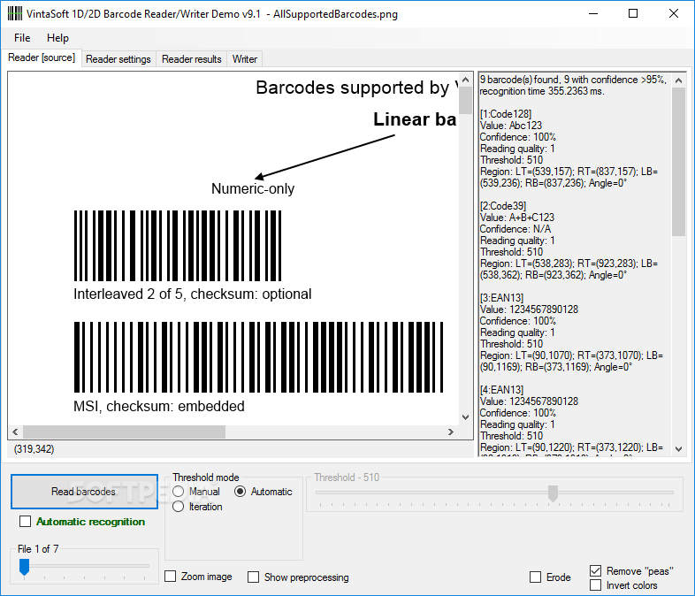Click the Threshold 510 slider handle
The height and width of the screenshot is (596, 695).
[553, 493]
